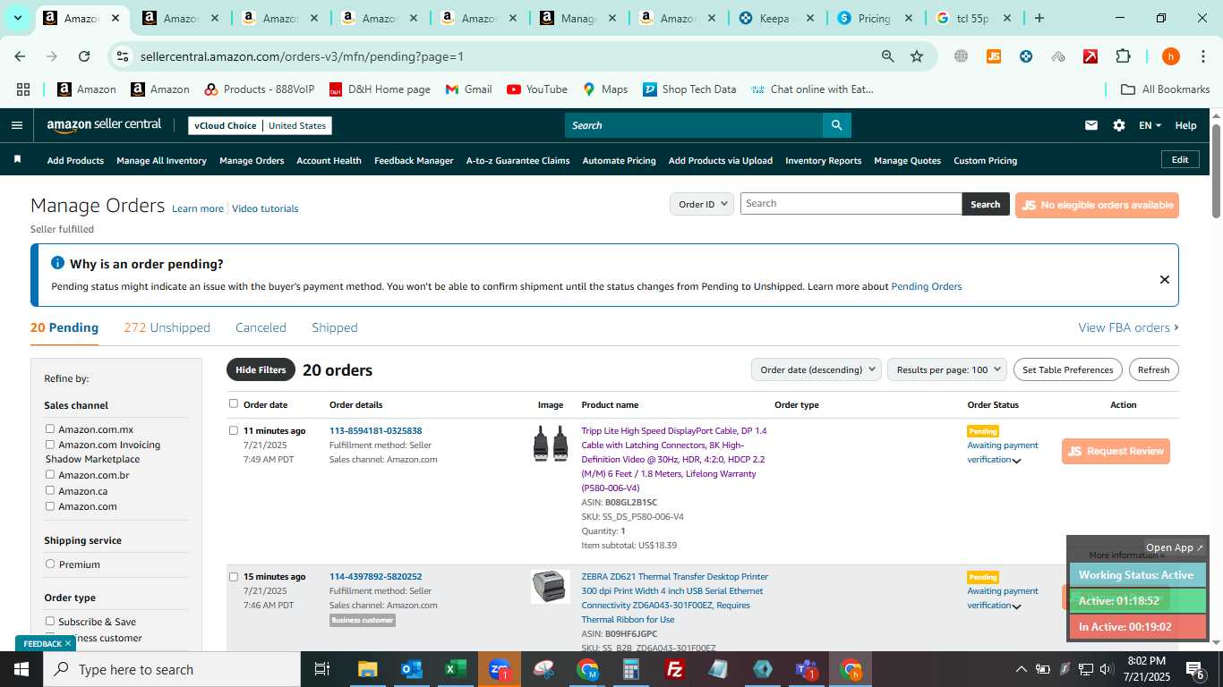The image size is (1223, 687).
Task: Switch to the Shipped tab
Action: tap(335, 327)
